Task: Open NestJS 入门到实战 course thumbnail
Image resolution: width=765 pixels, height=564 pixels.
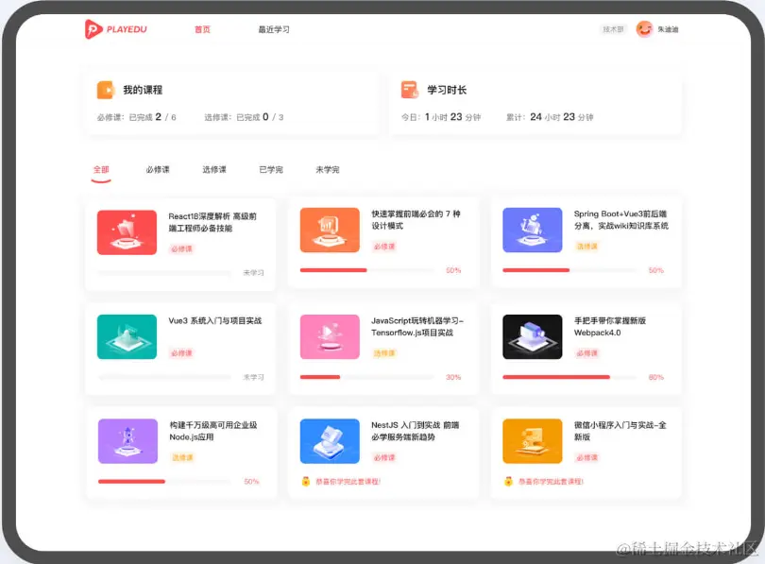Action: pyautogui.click(x=330, y=441)
